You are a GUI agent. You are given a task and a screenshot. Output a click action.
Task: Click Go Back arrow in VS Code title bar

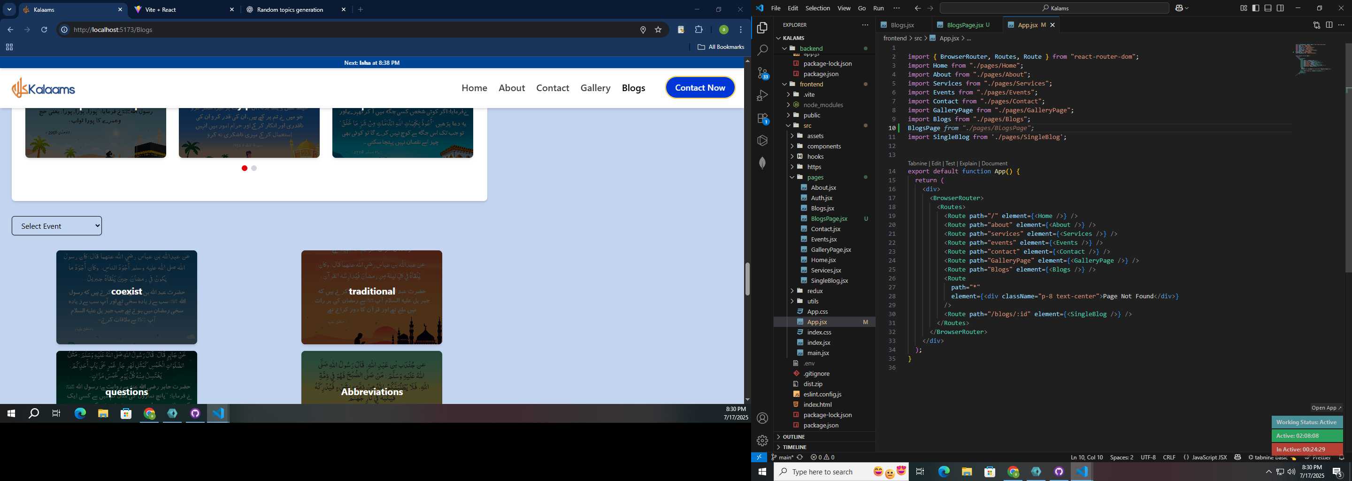917,8
